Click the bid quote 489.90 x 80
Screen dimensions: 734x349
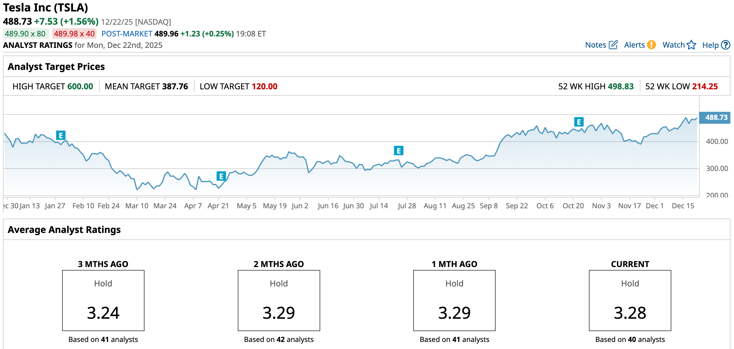[x=25, y=34]
